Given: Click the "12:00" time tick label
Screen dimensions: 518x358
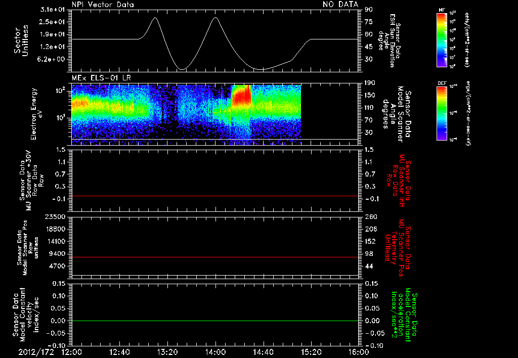Looking at the screenshot, I should (72, 352).
